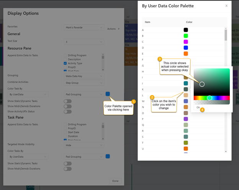Open the Favorites dropdown
Viewport: 239px width, 190px height.
coord(84,28)
